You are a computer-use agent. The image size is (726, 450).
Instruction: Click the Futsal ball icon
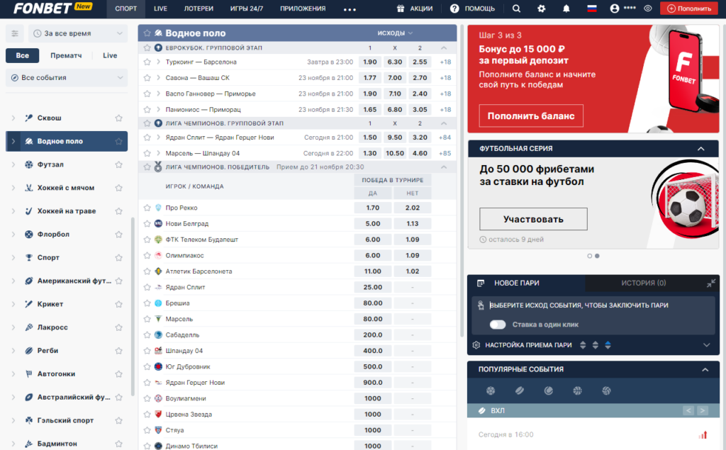pyautogui.click(x=28, y=164)
